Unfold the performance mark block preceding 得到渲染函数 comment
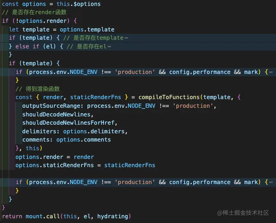The width and height of the screenshot is (276, 223). 271,72
